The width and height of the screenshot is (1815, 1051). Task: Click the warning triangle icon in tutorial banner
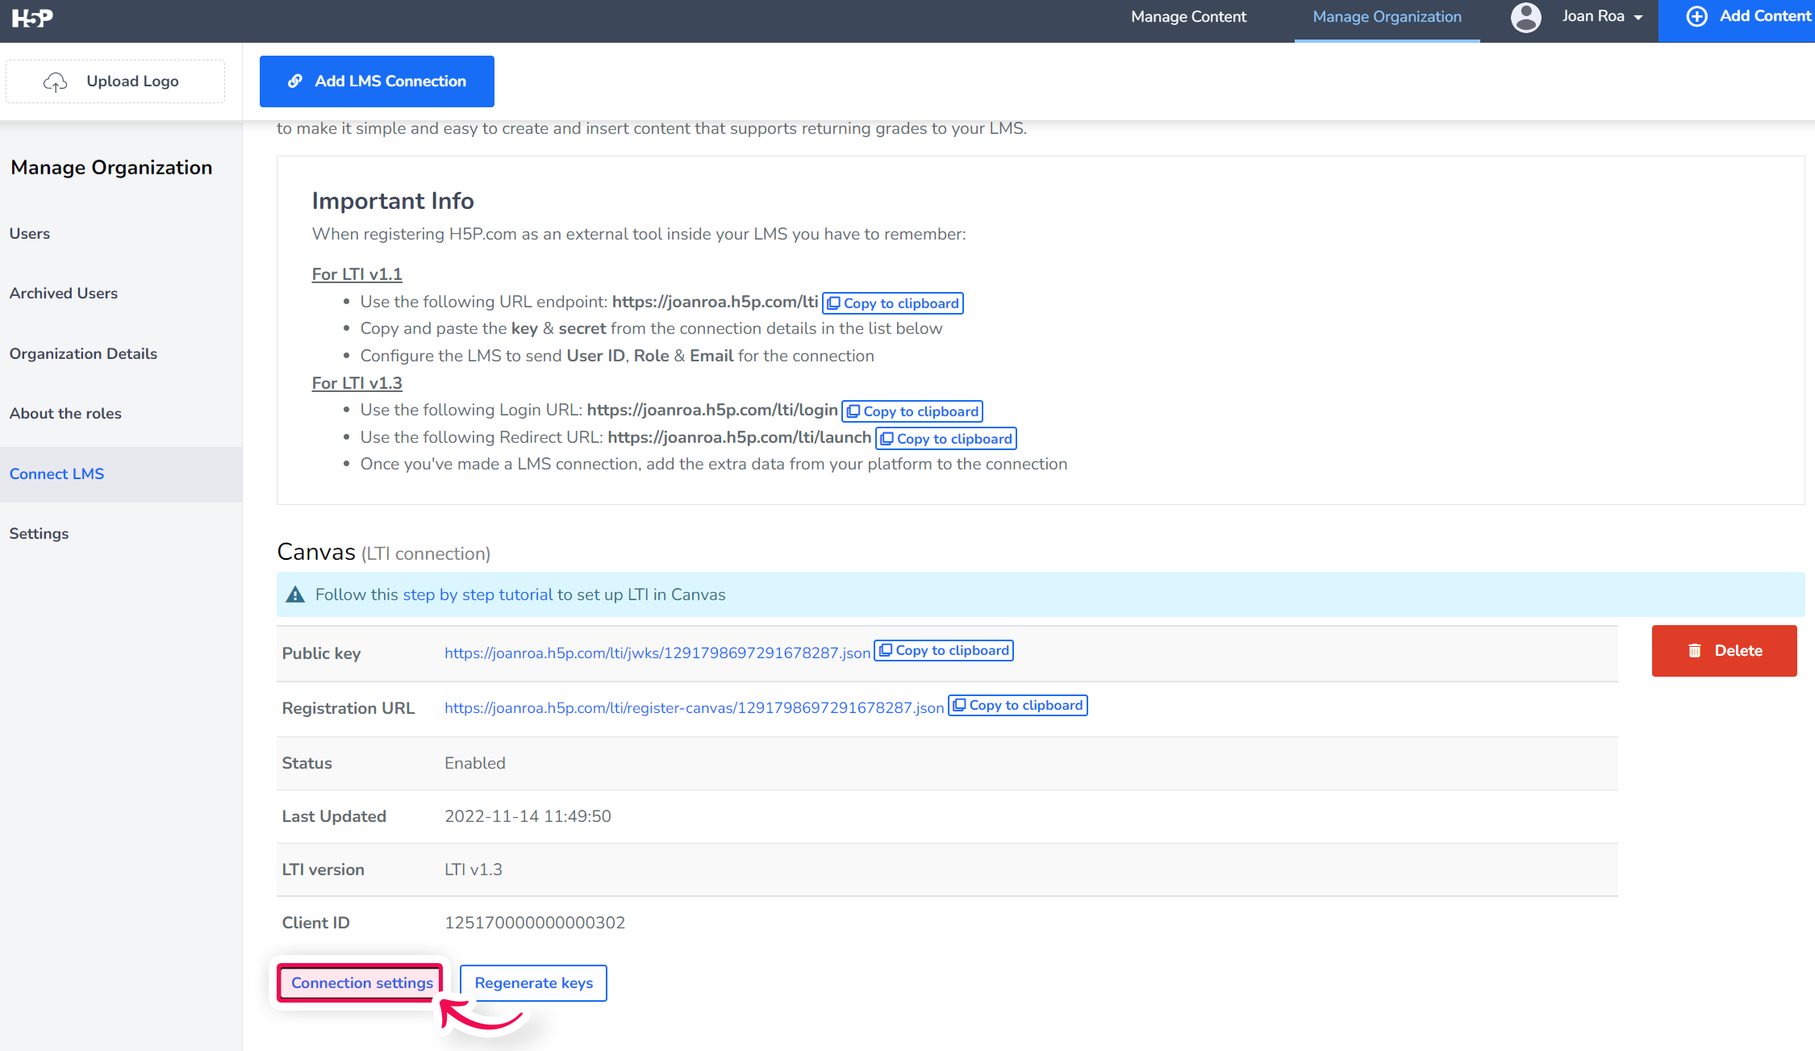click(x=295, y=594)
